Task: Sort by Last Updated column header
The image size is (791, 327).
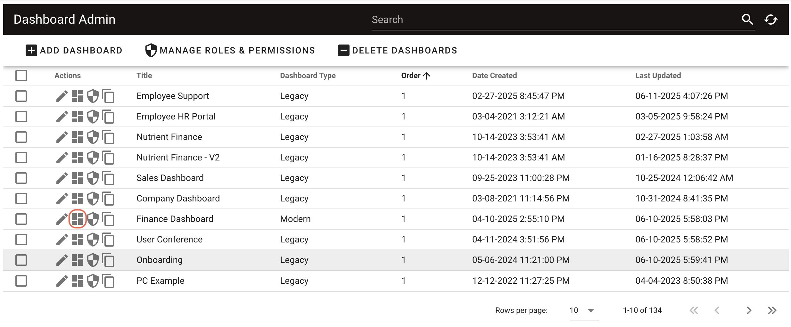Action: tap(658, 76)
